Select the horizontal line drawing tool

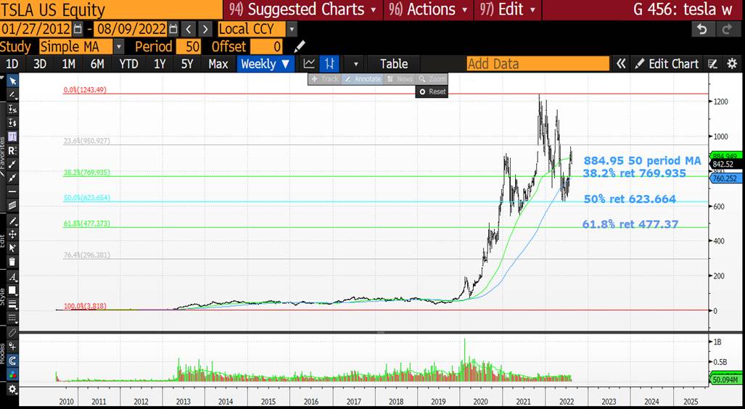pos(12,192)
